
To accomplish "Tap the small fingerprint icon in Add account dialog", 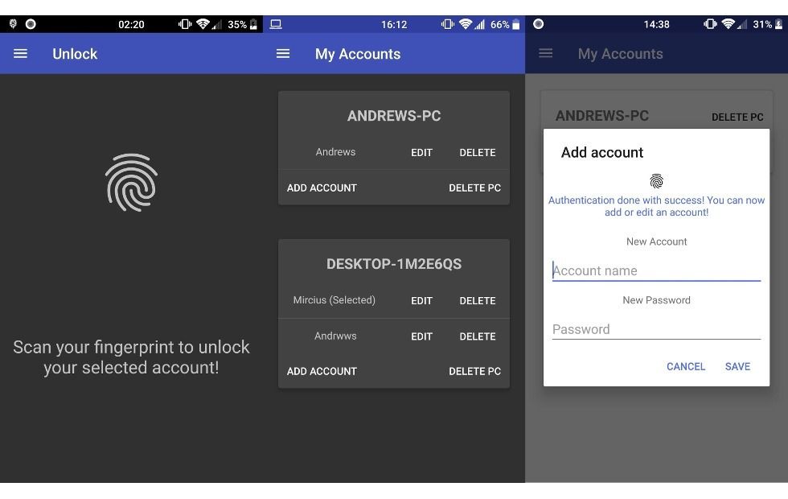I will pyautogui.click(x=656, y=180).
